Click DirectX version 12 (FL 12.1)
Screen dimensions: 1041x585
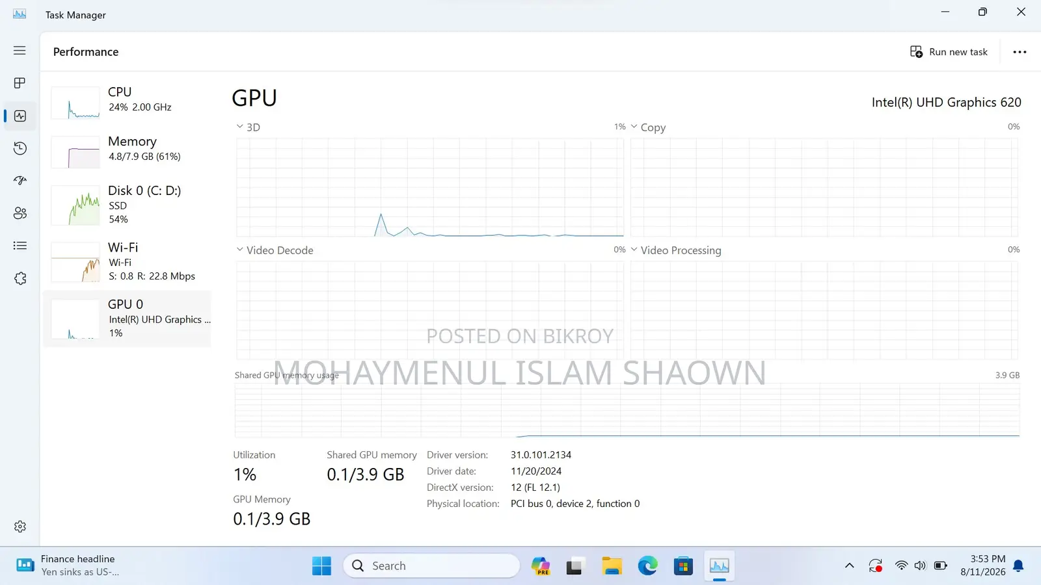click(x=535, y=487)
